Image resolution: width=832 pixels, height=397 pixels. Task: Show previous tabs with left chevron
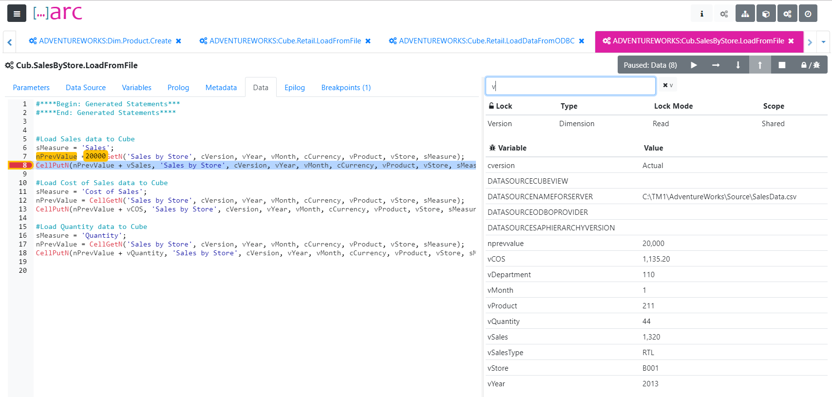pyautogui.click(x=10, y=42)
